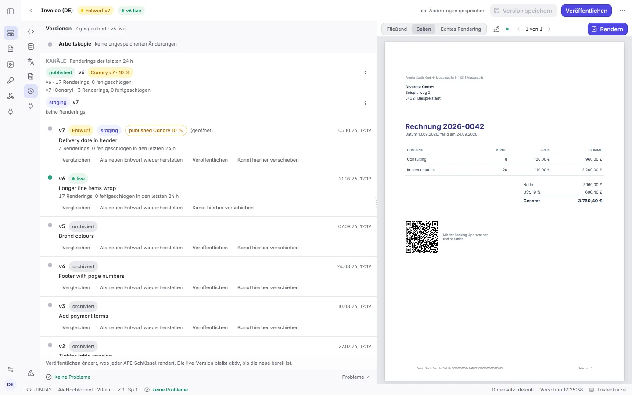Open the published channel three-dot menu
Image resolution: width=632 pixels, height=395 pixels.
coord(365,73)
